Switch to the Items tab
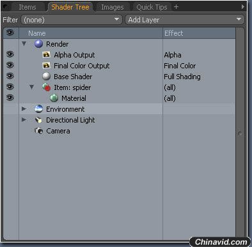252x247 pixels. tap(28, 7)
